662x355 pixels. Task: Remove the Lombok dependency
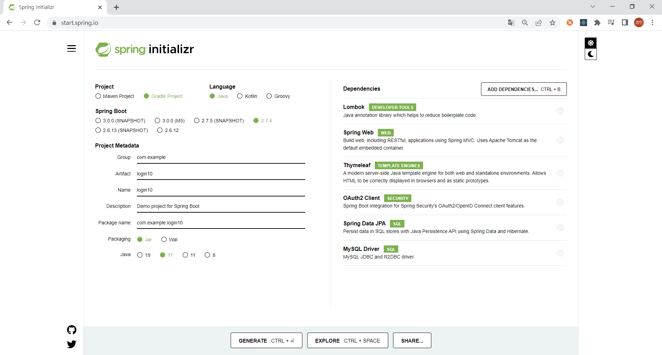coord(560,111)
